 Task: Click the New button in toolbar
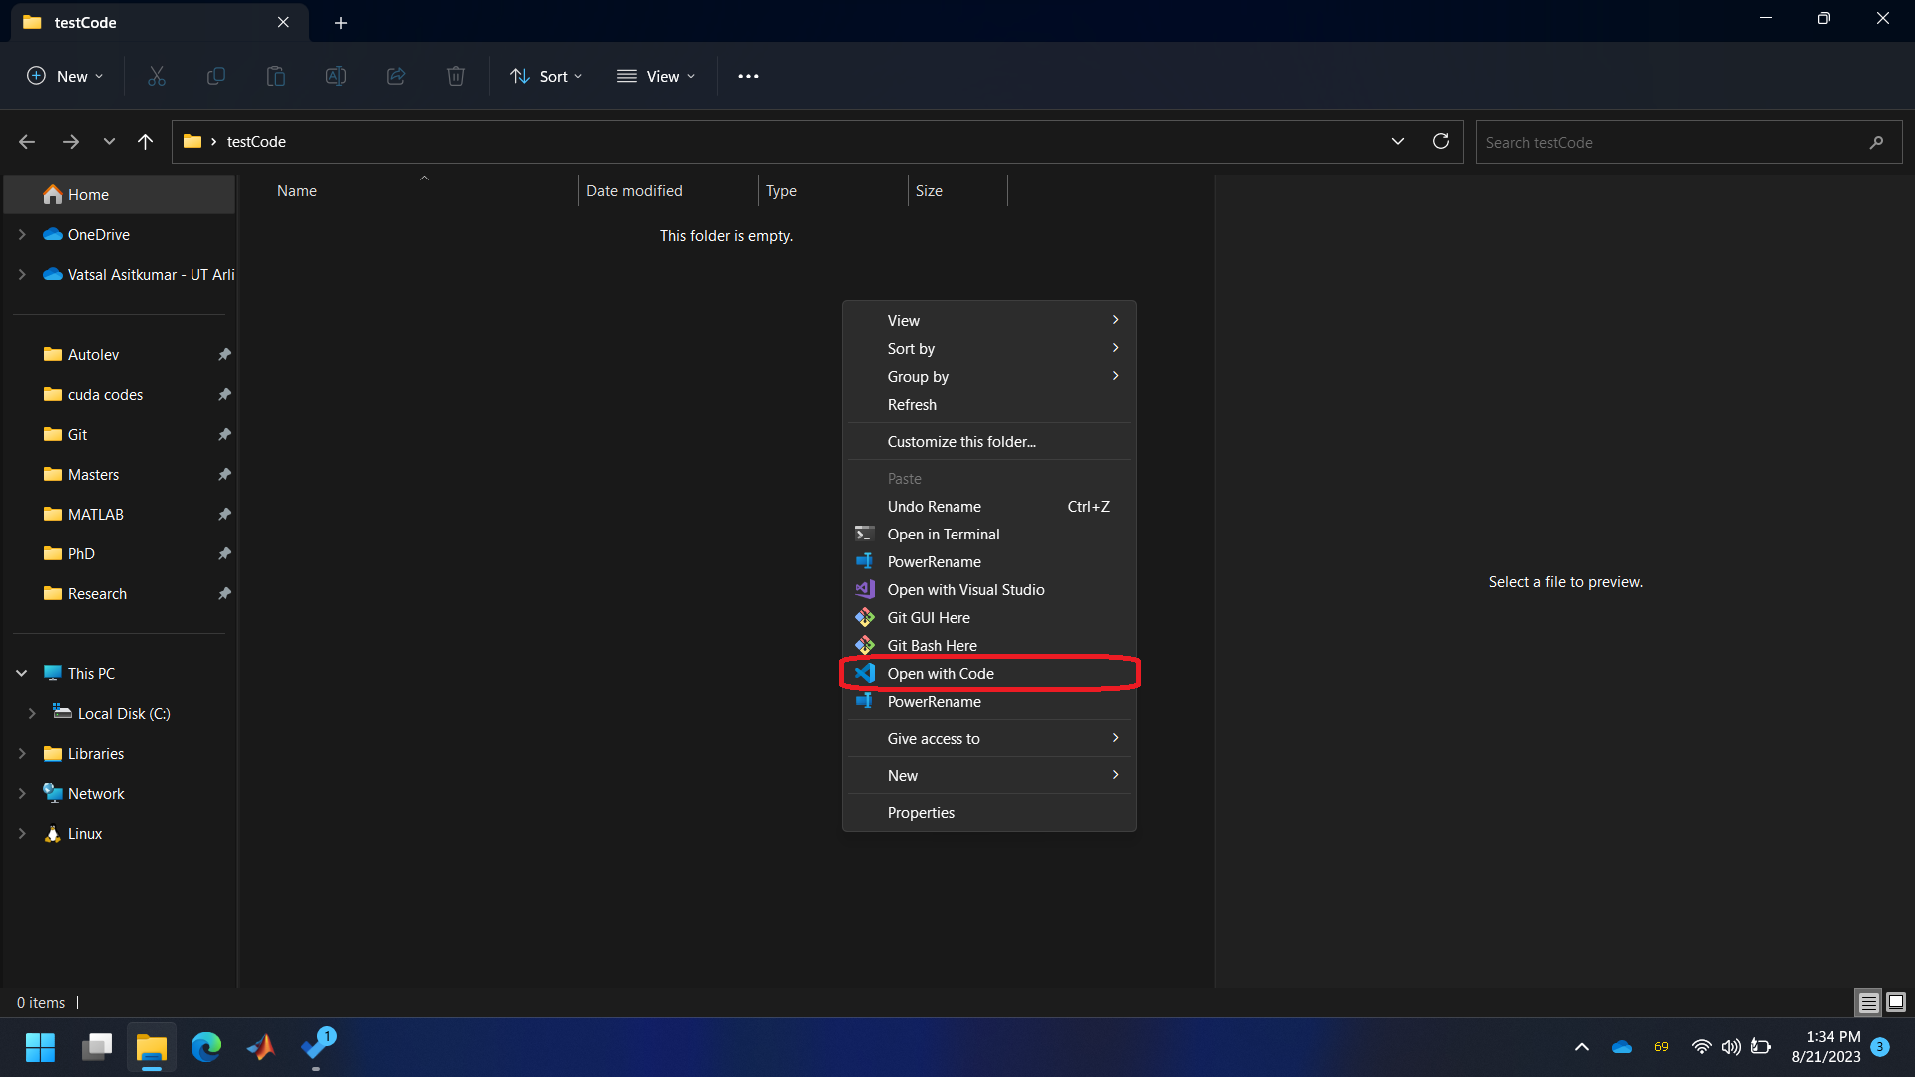(x=65, y=76)
